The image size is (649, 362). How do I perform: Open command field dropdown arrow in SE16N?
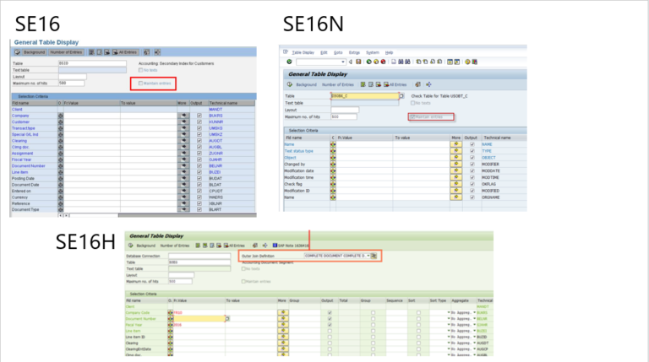tap(343, 62)
